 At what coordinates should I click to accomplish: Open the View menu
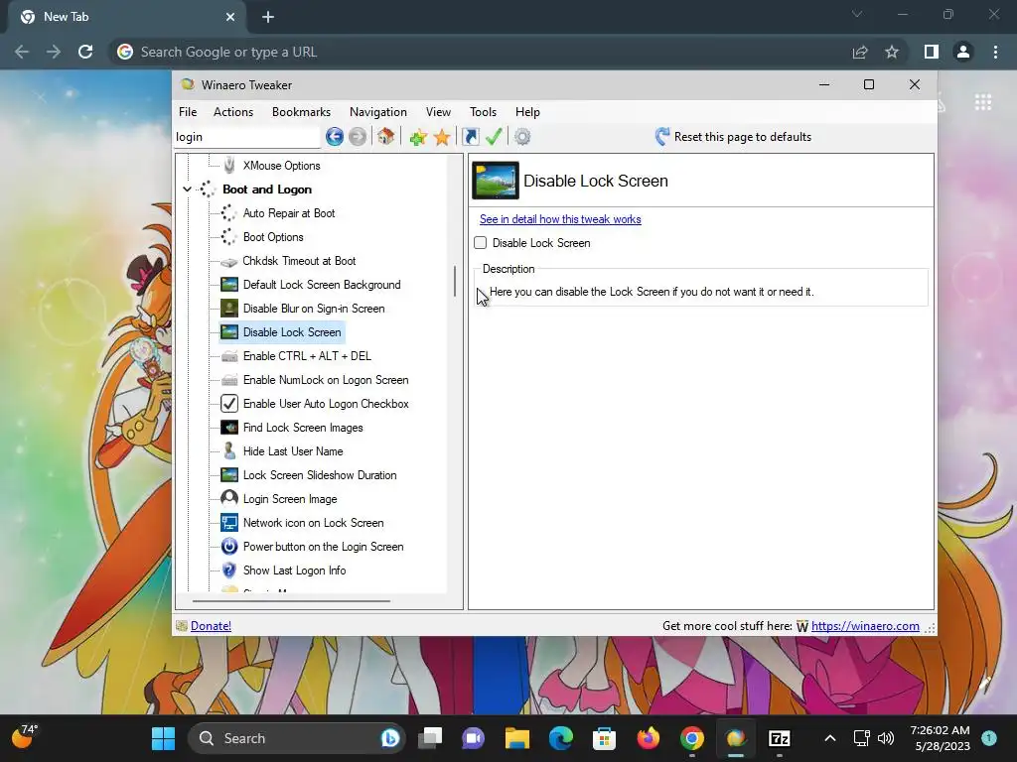coord(438,112)
